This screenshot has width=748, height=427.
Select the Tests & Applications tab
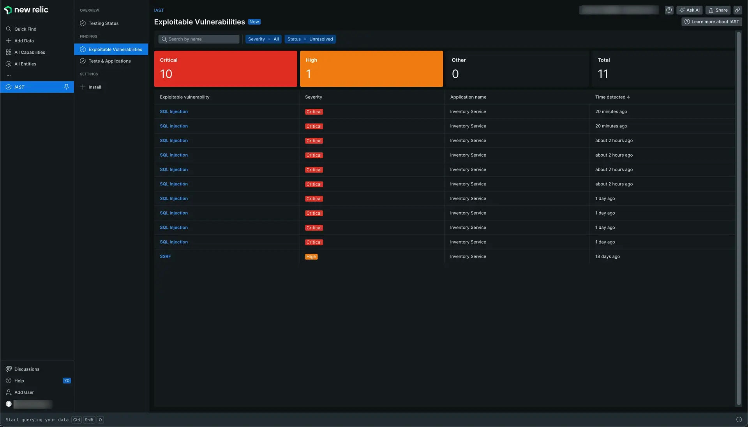[x=110, y=61]
